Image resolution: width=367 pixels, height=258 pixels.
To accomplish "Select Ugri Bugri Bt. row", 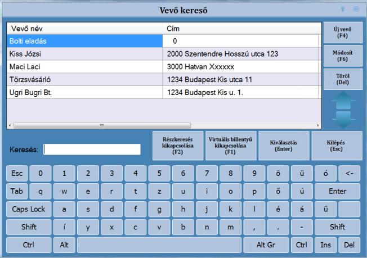I will [163, 93].
